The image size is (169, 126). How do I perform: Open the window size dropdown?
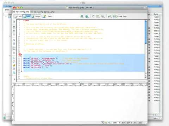(127, 122)
